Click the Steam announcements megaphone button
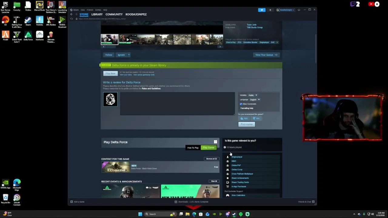Screen dimensions: 388x218 coord(262,10)
